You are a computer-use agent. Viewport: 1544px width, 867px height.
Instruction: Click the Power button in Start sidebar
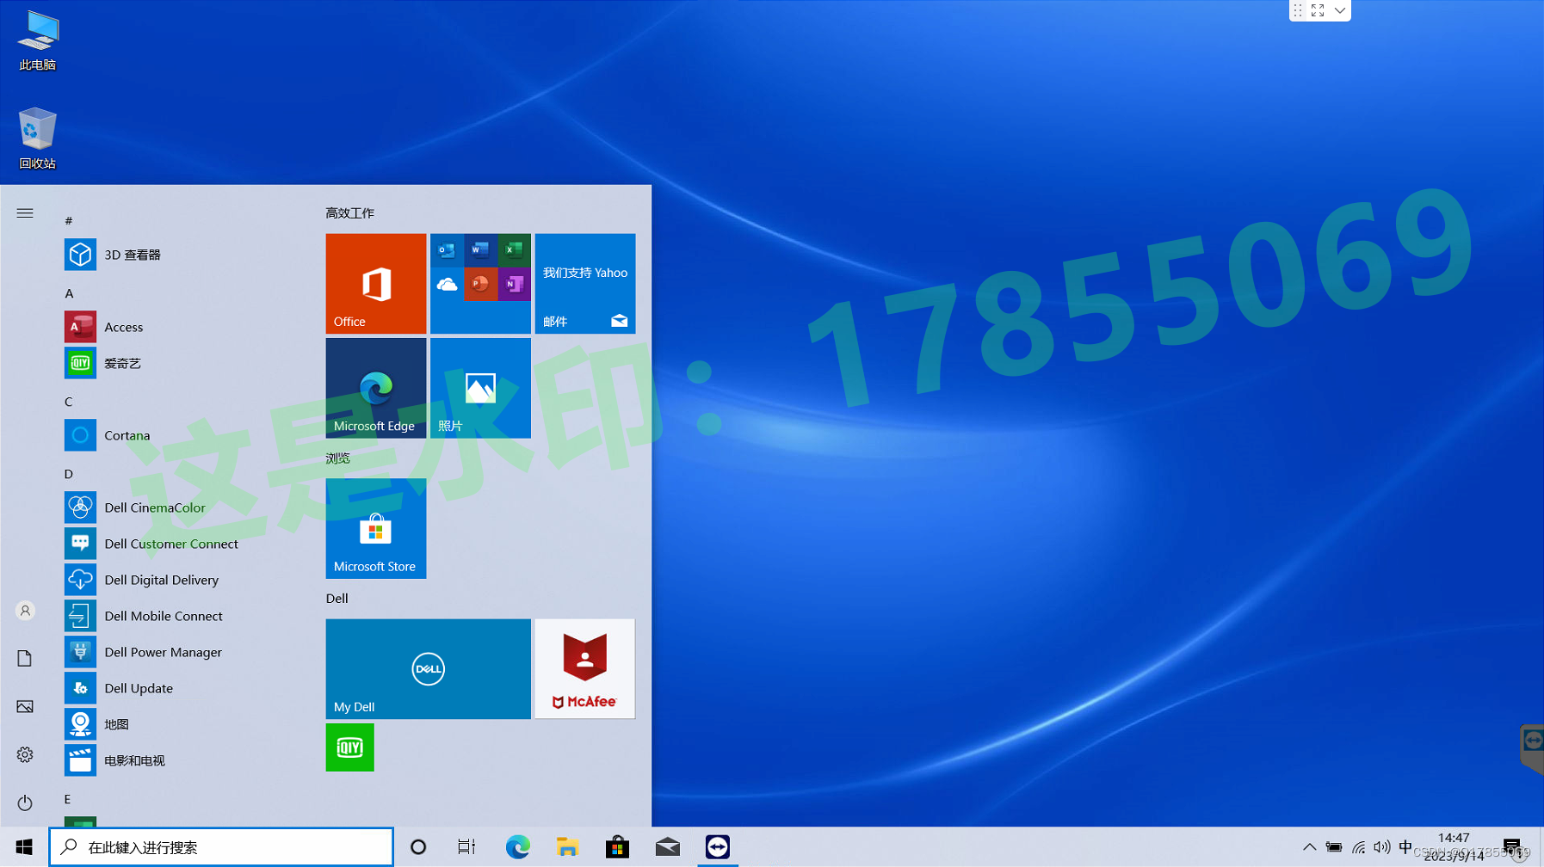tap(25, 803)
